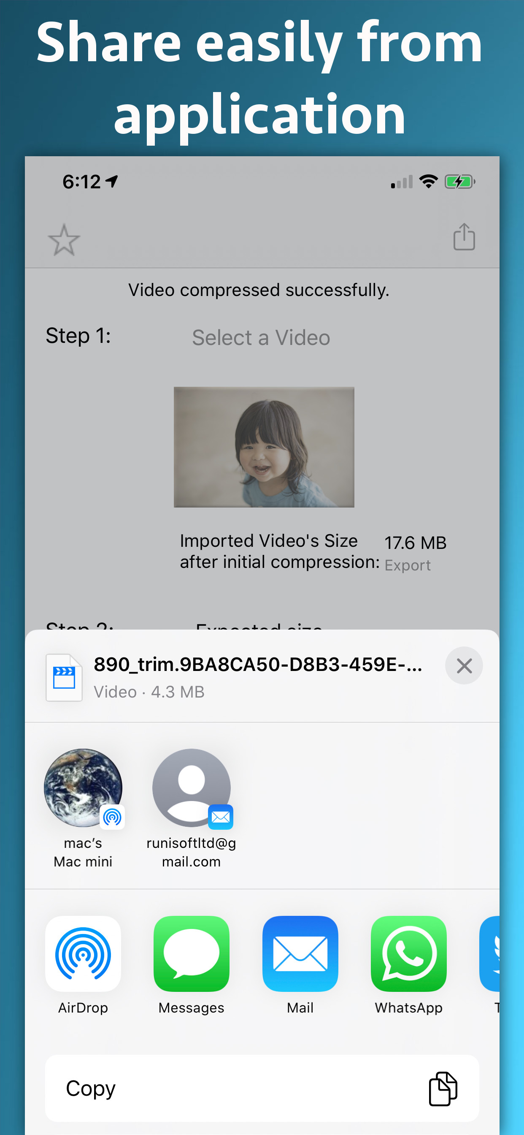Tap the copy documents icon
This screenshot has width=524, height=1135.
click(443, 1088)
